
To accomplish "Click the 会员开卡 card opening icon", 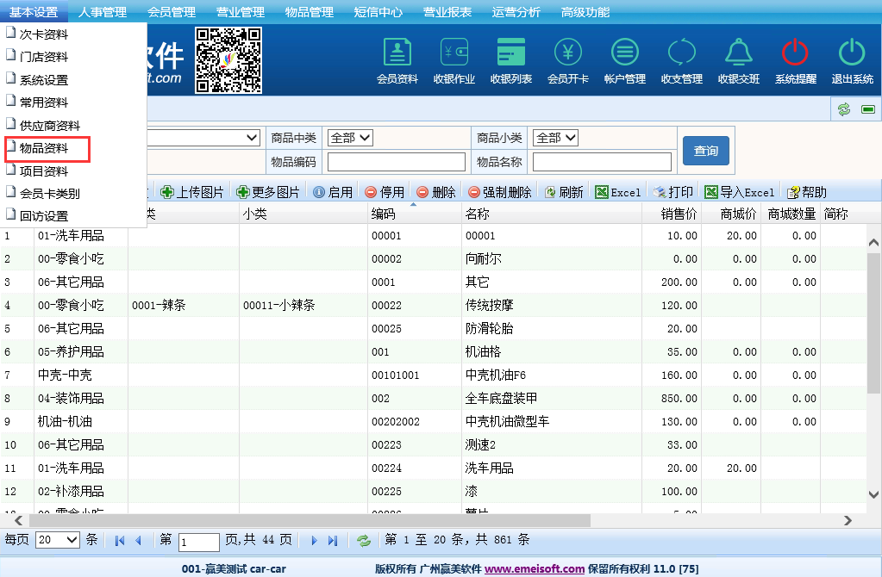I will click(568, 60).
